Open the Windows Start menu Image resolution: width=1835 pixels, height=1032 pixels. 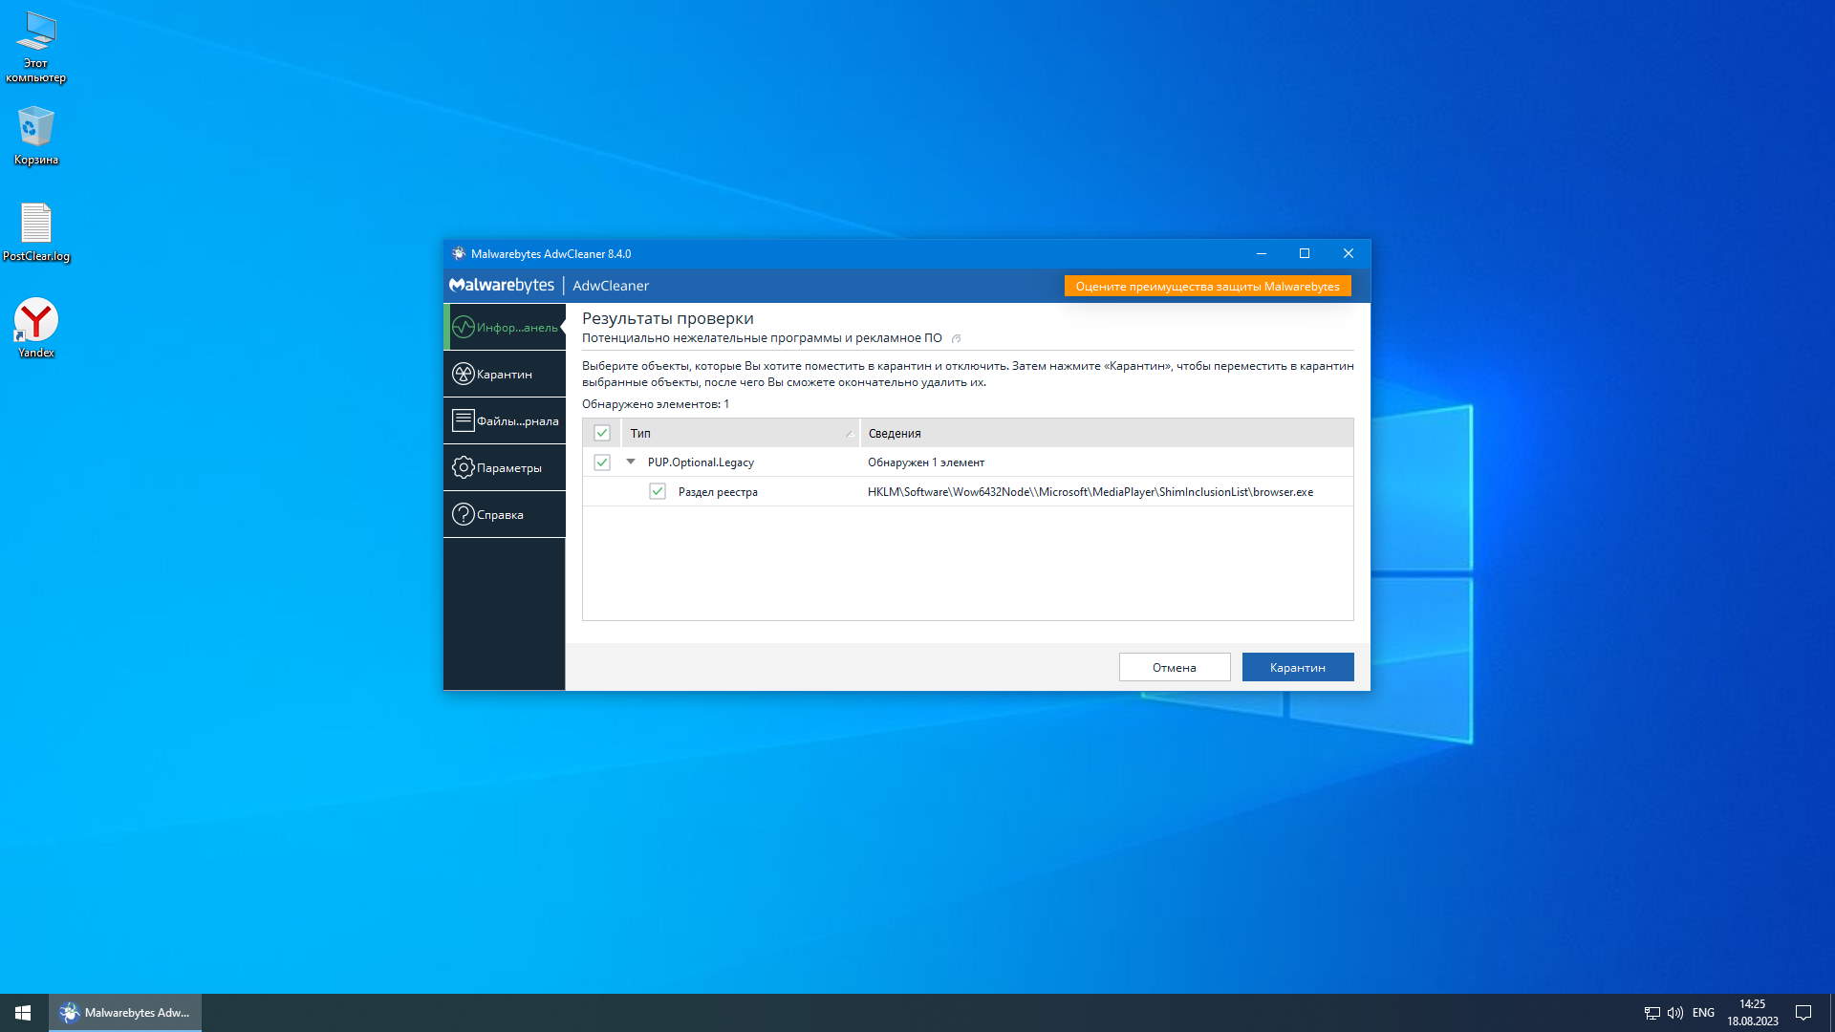(23, 1012)
